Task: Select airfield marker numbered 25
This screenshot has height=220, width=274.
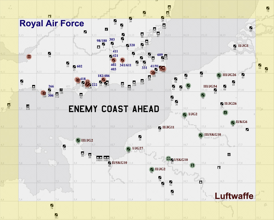Action: click(144, 12)
